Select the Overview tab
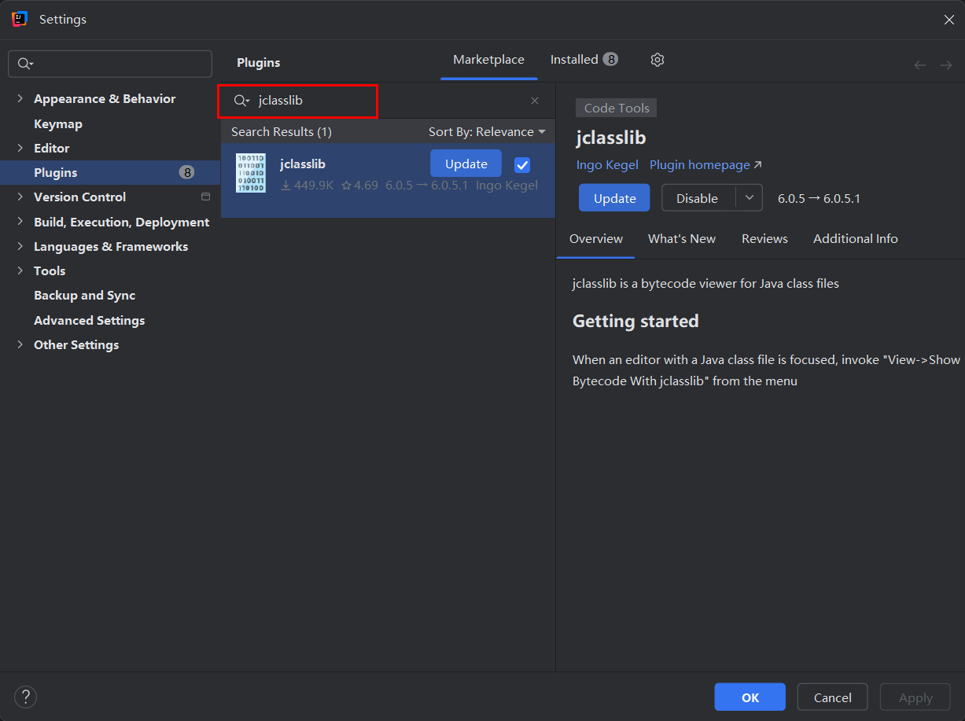 pyautogui.click(x=596, y=239)
